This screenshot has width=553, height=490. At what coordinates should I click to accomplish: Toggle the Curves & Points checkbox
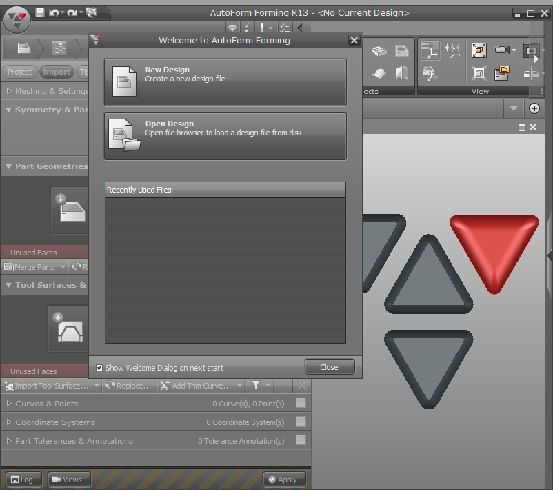click(x=301, y=403)
